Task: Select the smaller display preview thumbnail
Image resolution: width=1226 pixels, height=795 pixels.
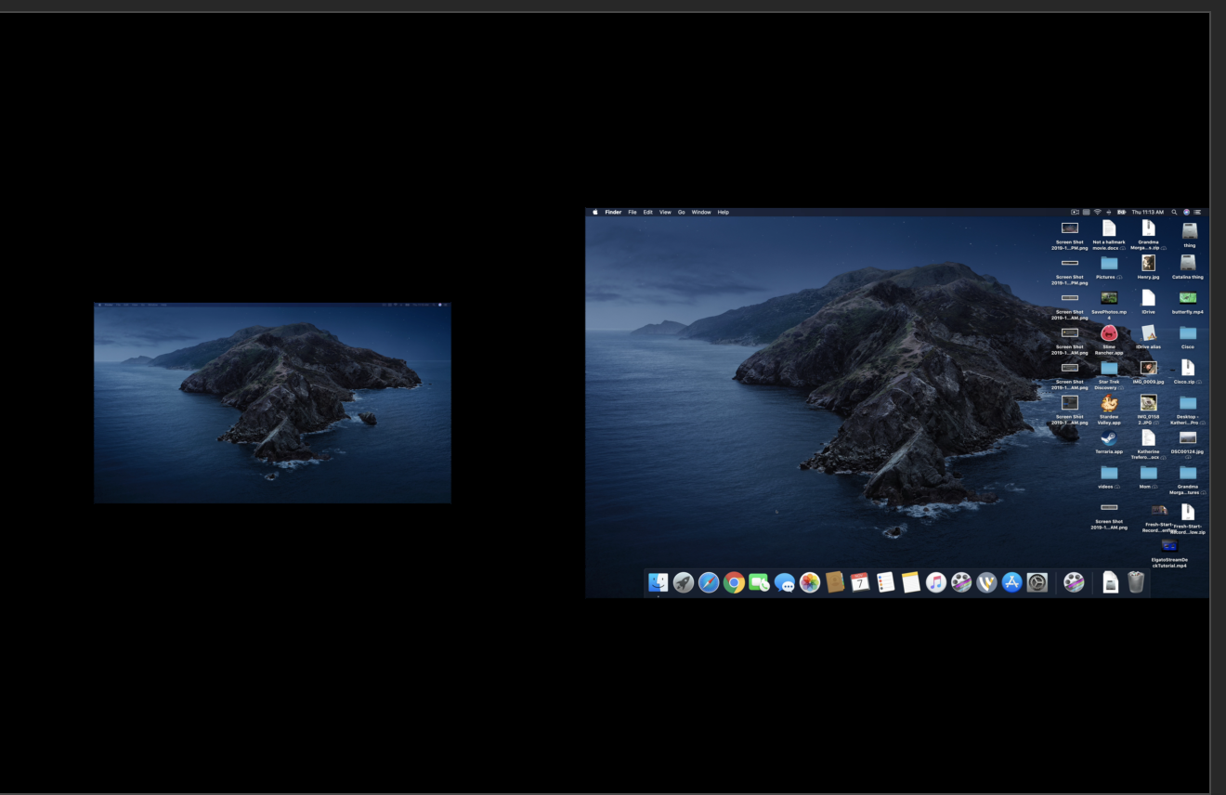Action: (272, 403)
